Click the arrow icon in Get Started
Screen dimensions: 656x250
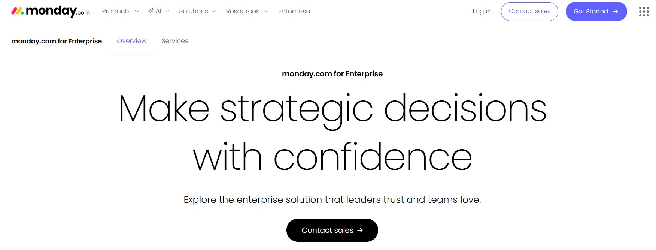click(x=615, y=12)
